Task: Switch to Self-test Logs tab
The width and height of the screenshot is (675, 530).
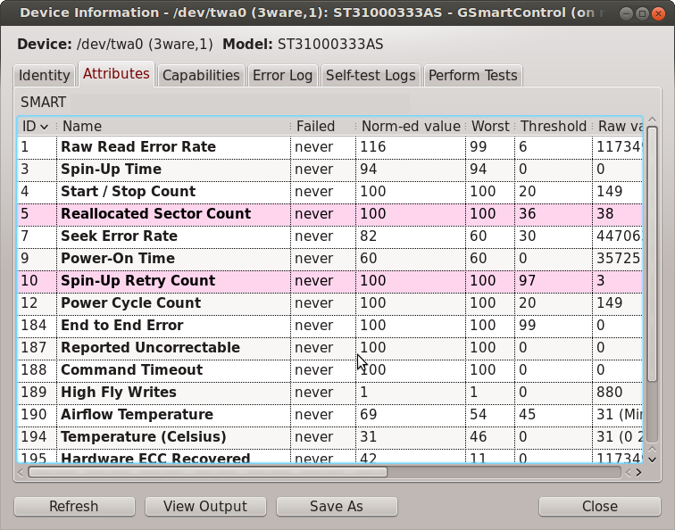Action: point(371,76)
